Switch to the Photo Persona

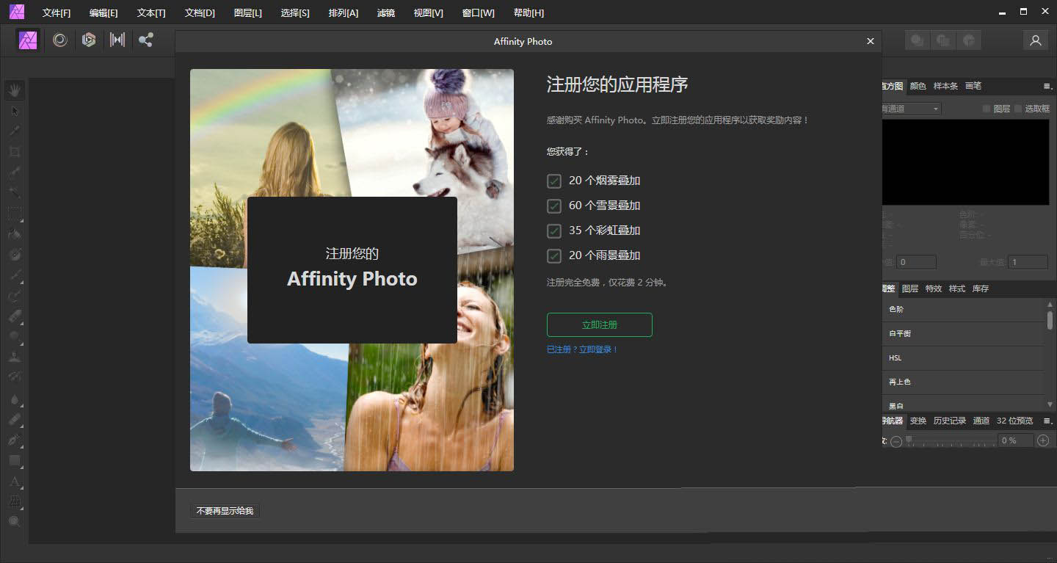[x=29, y=40]
